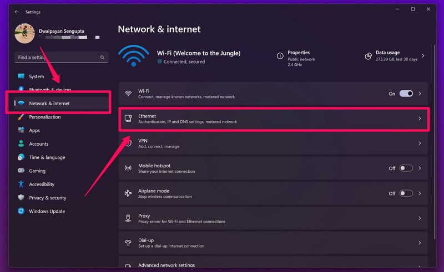Enable the Mobile hotspot toggle
The height and width of the screenshot is (272, 444).
[406, 168]
